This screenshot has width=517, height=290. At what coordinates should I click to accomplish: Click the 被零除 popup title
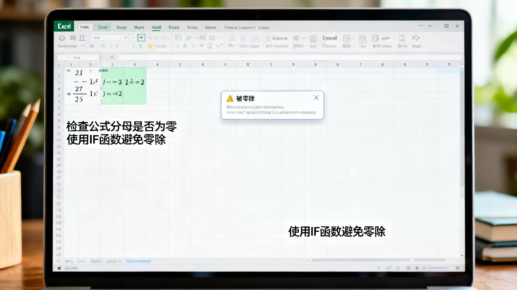click(245, 98)
